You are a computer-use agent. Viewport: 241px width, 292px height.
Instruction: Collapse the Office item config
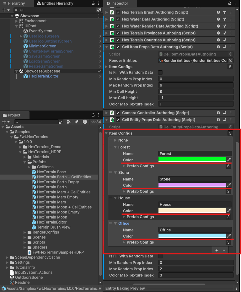click(115, 223)
